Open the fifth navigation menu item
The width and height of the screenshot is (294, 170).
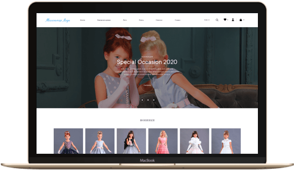coord(159,20)
